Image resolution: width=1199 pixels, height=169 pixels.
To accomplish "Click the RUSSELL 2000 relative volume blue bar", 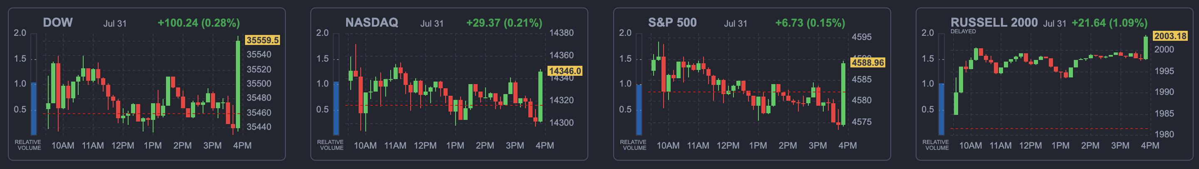I will coord(941,109).
